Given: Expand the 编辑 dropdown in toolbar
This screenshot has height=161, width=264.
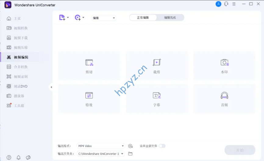Looking at the screenshot, I should tap(104, 18).
